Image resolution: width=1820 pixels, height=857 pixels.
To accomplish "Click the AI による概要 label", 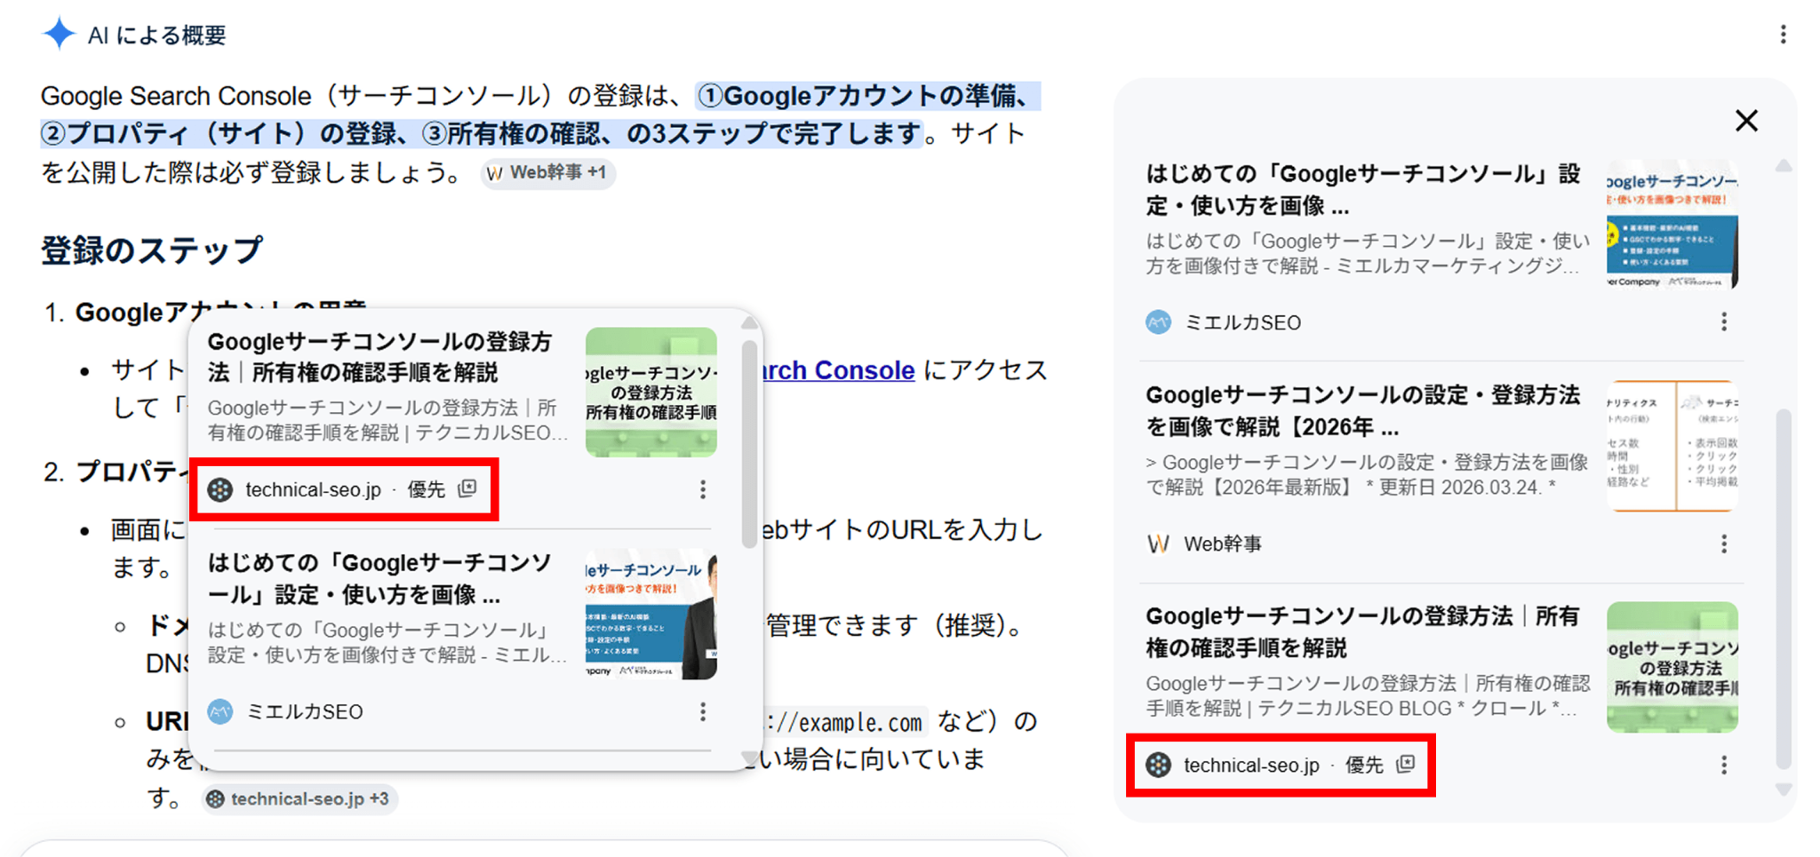I will click(x=157, y=35).
